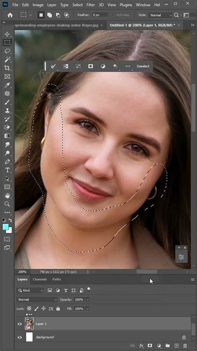Click the Deselect button

click(143, 66)
